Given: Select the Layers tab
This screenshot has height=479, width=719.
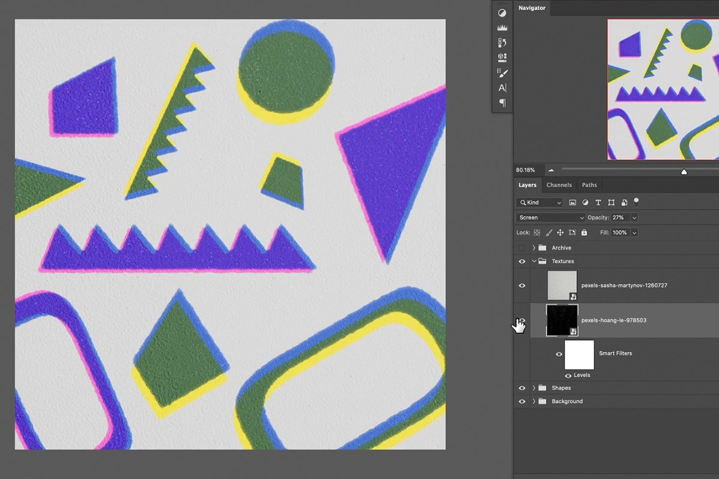Looking at the screenshot, I should click(x=527, y=185).
